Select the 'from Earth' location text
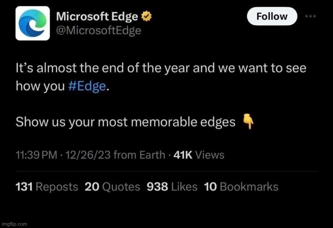Image resolution: width=333 pixels, height=228 pixels. click(x=139, y=155)
